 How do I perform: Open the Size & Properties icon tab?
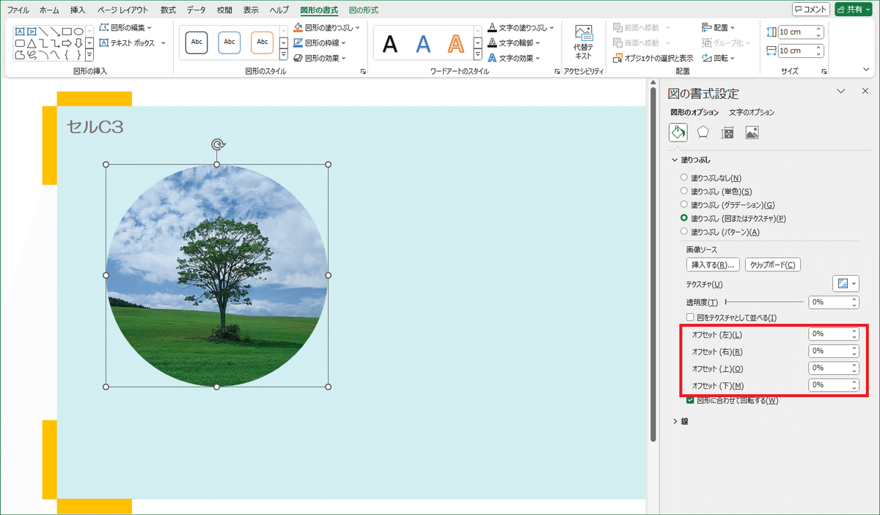click(x=727, y=132)
